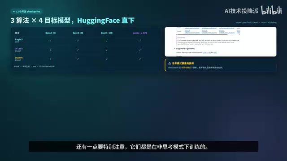Click the Eagle3 checkmark under Qwen3-14B

tap(107, 41)
